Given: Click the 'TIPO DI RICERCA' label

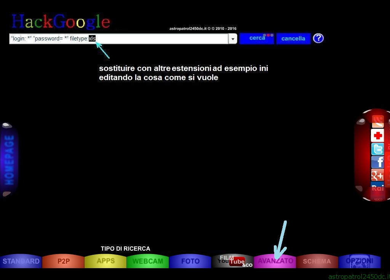Looking at the screenshot, I should (x=125, y=249).
